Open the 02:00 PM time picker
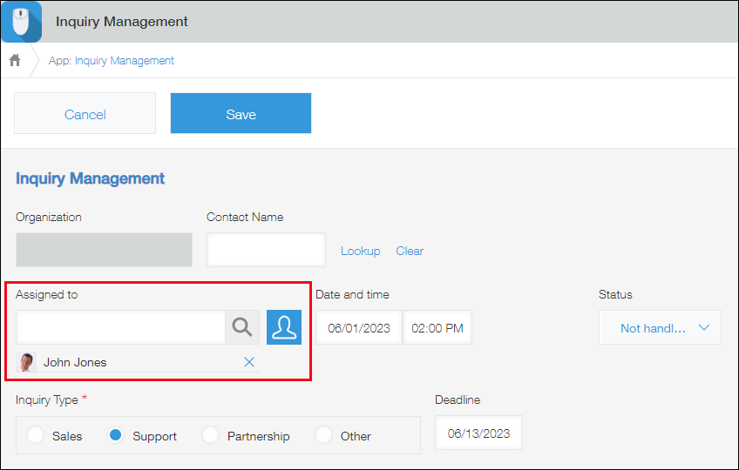 pyautogui.click(x=437, y=328)
